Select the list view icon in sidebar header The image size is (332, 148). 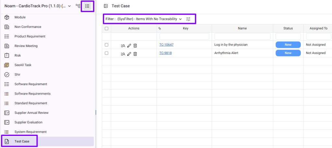(x=87, y=6)
